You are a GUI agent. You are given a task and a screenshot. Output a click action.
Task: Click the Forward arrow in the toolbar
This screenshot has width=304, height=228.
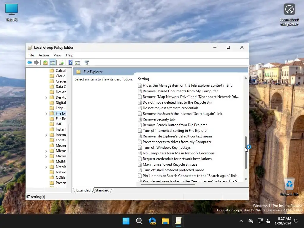click(36, 62)
